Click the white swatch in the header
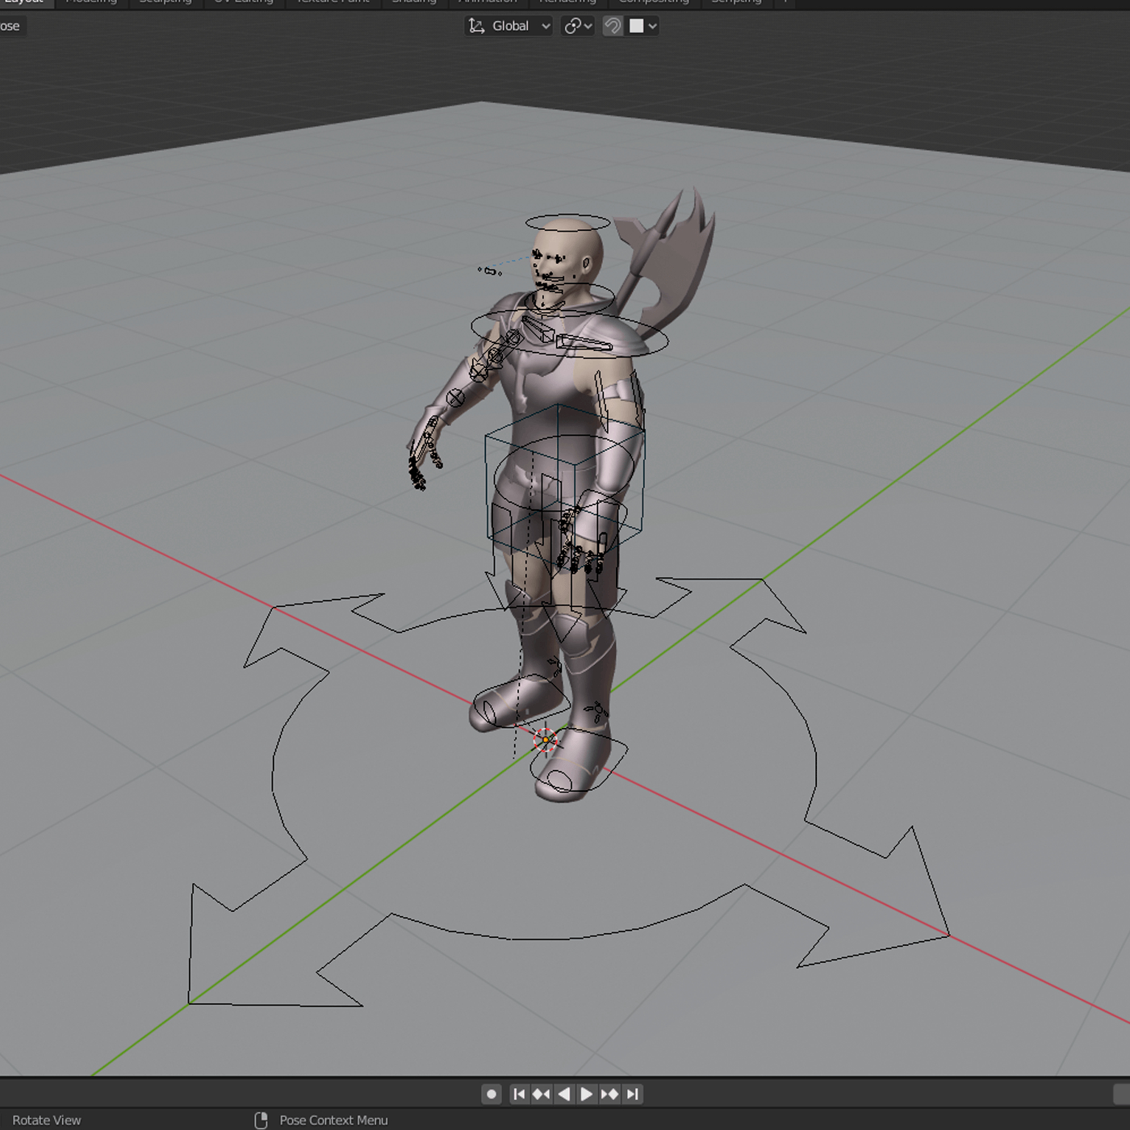The image size is (1130, 1130). coord(638,26)
